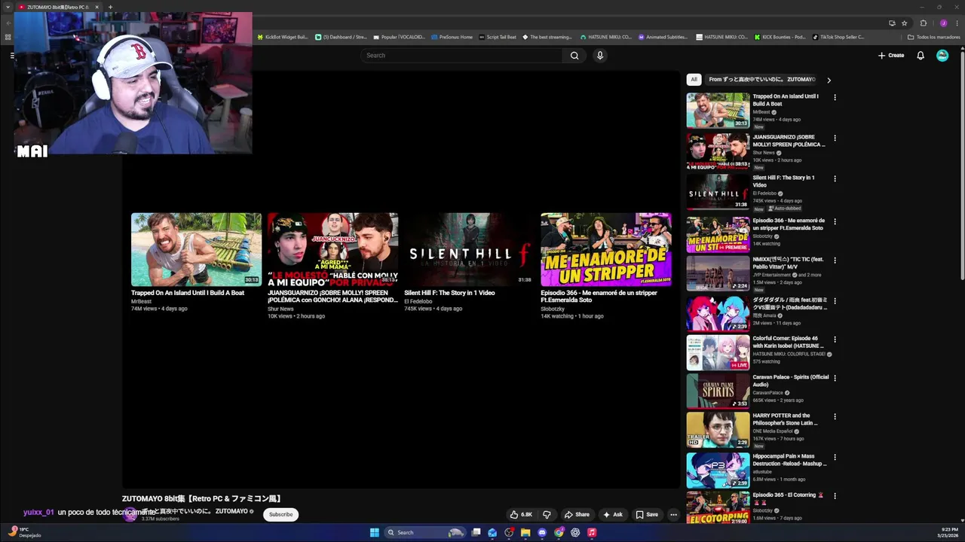Open the 'Animated Subtitles' bookmark
Screen dimensions: 965x542
tap(663, 37)
